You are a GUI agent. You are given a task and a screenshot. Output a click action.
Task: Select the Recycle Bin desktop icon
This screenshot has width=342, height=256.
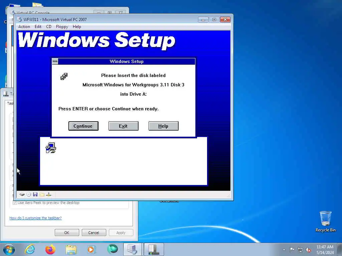[325, 221]
